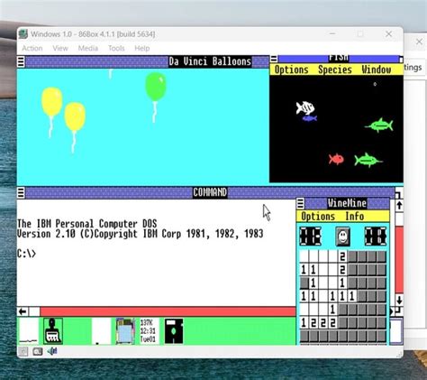Click the horizontal scrollbar white thumb
The width and height of the screenshot is (427, 380).
tap(34, 311)
